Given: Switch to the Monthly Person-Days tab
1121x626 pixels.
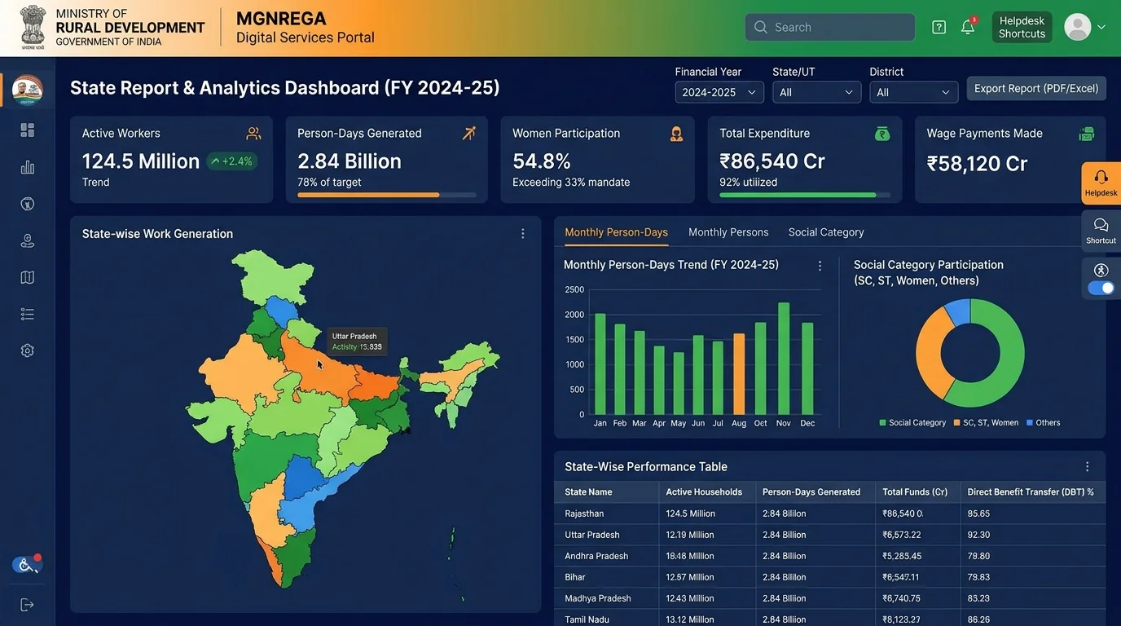Looking at the screenshot, I should tap(616, 232).
